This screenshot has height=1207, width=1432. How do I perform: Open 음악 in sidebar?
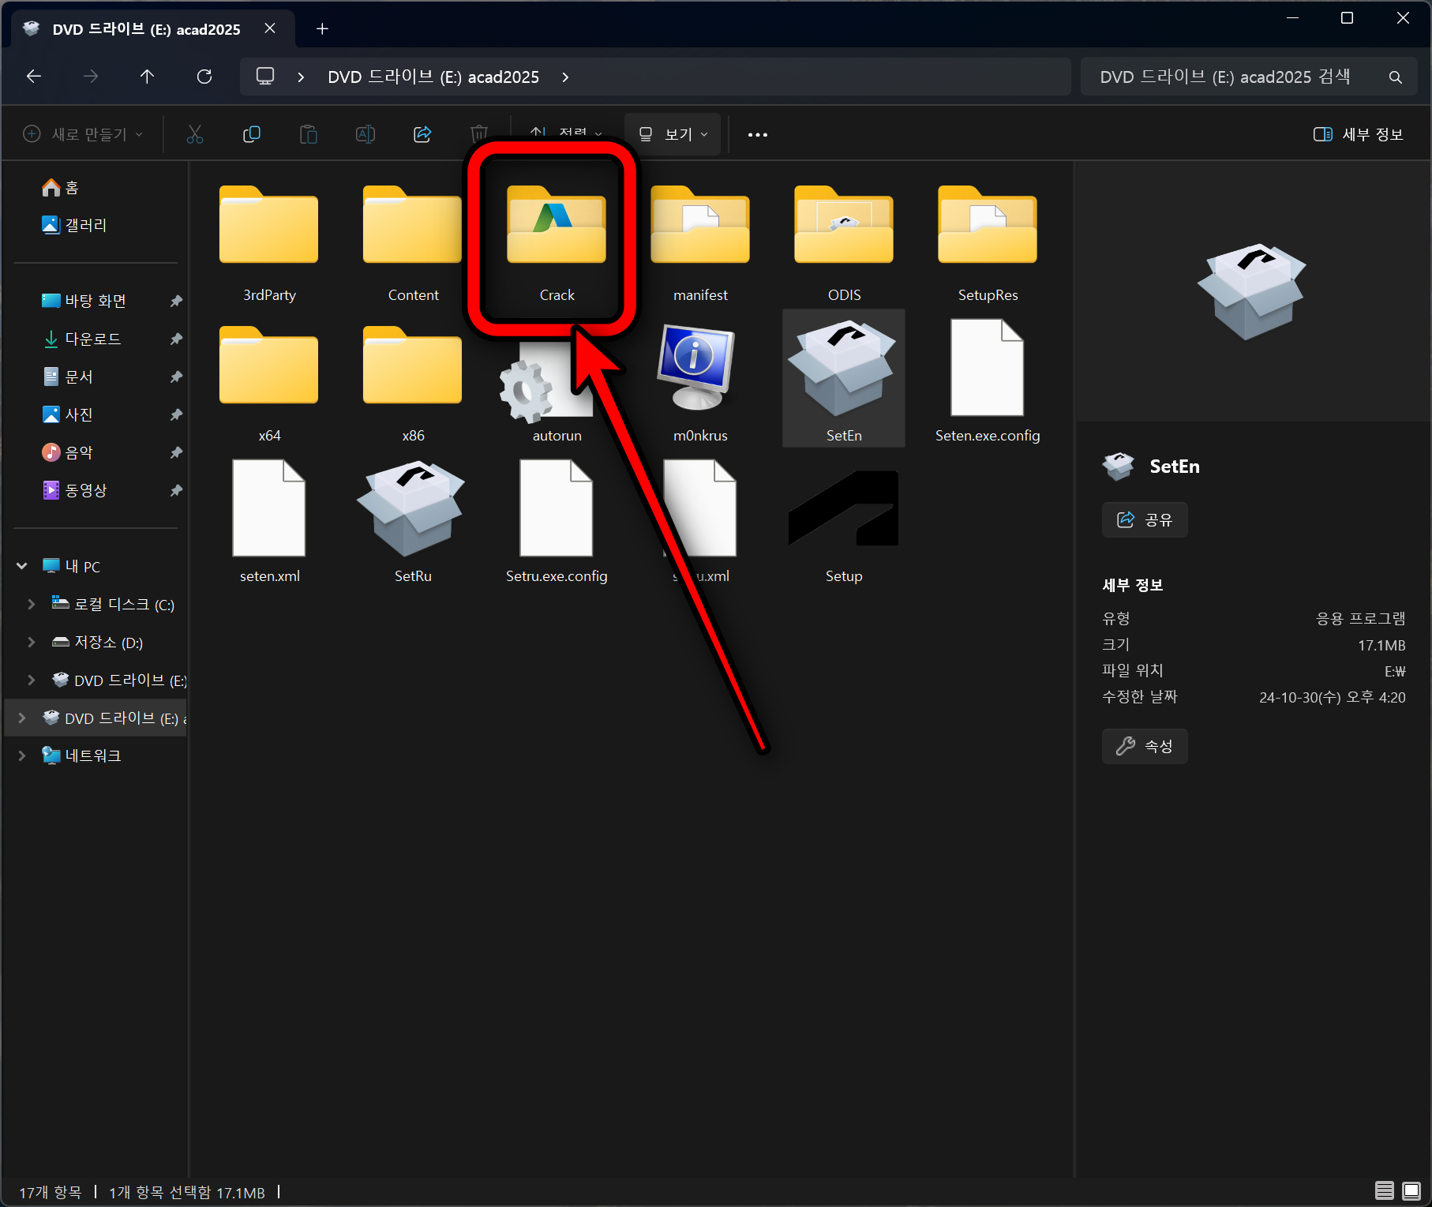(x=67, y=452)
